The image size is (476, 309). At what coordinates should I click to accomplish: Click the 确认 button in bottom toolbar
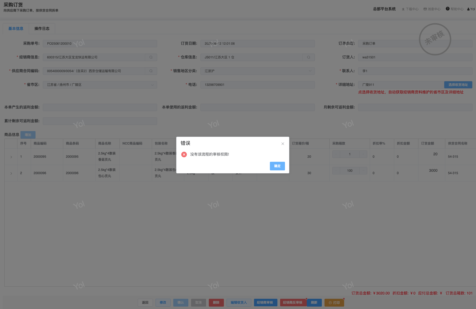(x=181, y=303)
